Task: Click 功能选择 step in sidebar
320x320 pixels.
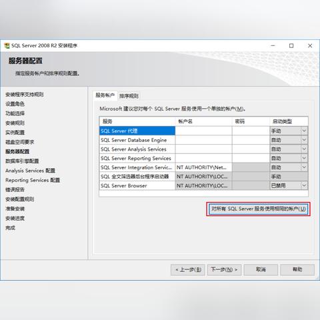Action: point(15,113)
